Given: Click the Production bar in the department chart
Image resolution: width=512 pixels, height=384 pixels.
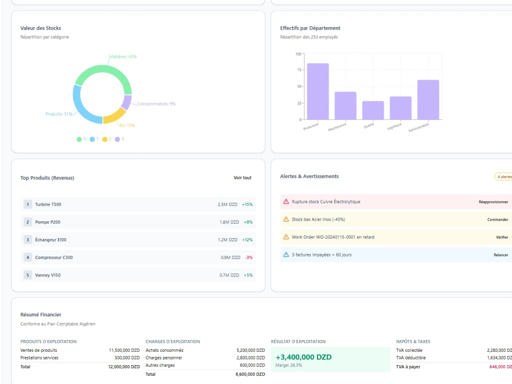Looking at the screenshot, I should click(x=318, y=92).
